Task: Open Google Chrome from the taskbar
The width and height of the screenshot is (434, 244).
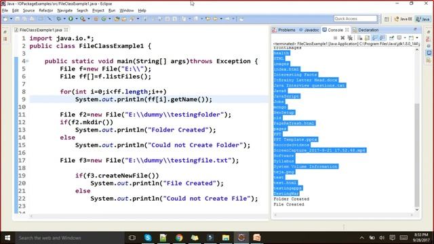Action: tap(179, 238)
